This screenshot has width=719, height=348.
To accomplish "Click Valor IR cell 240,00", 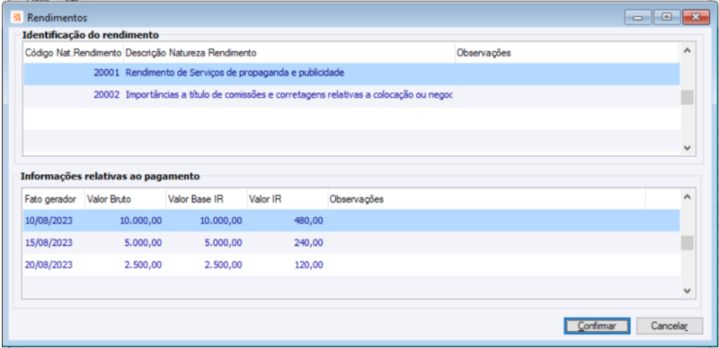I will pyautogui.click(x=287, y=243).
